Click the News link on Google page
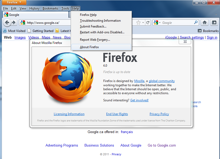Screen dimensions: 220x159 [57, 38]
